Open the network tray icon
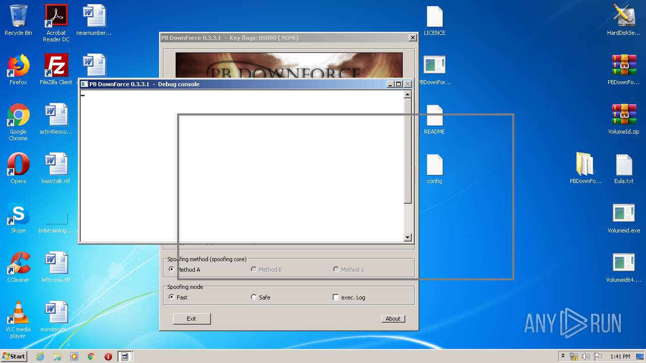The image size is (646, 363). (574, 356)
